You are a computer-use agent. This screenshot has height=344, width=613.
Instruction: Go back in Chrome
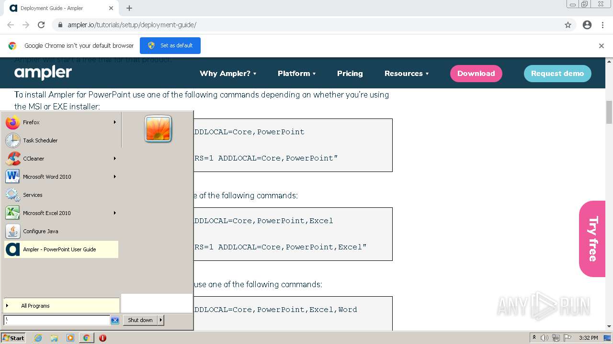tap(11, 25)
